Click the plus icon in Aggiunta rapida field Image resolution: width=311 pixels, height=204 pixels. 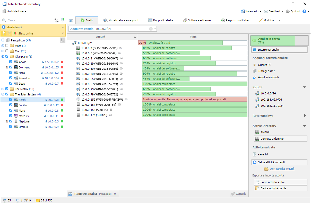151,29
